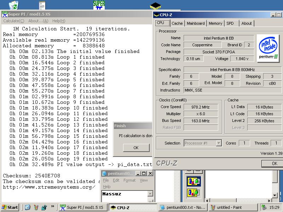Click Paint's horizontal scroll left arrow
Image resolution: width=283 pixels, height=212 pixels.
point(207,200)
